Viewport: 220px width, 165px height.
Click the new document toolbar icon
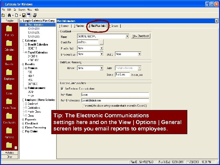coord(16,15)
